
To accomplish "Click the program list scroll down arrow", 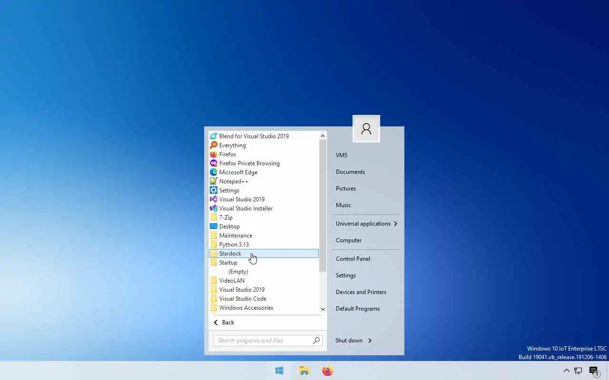I will [323, 309].
